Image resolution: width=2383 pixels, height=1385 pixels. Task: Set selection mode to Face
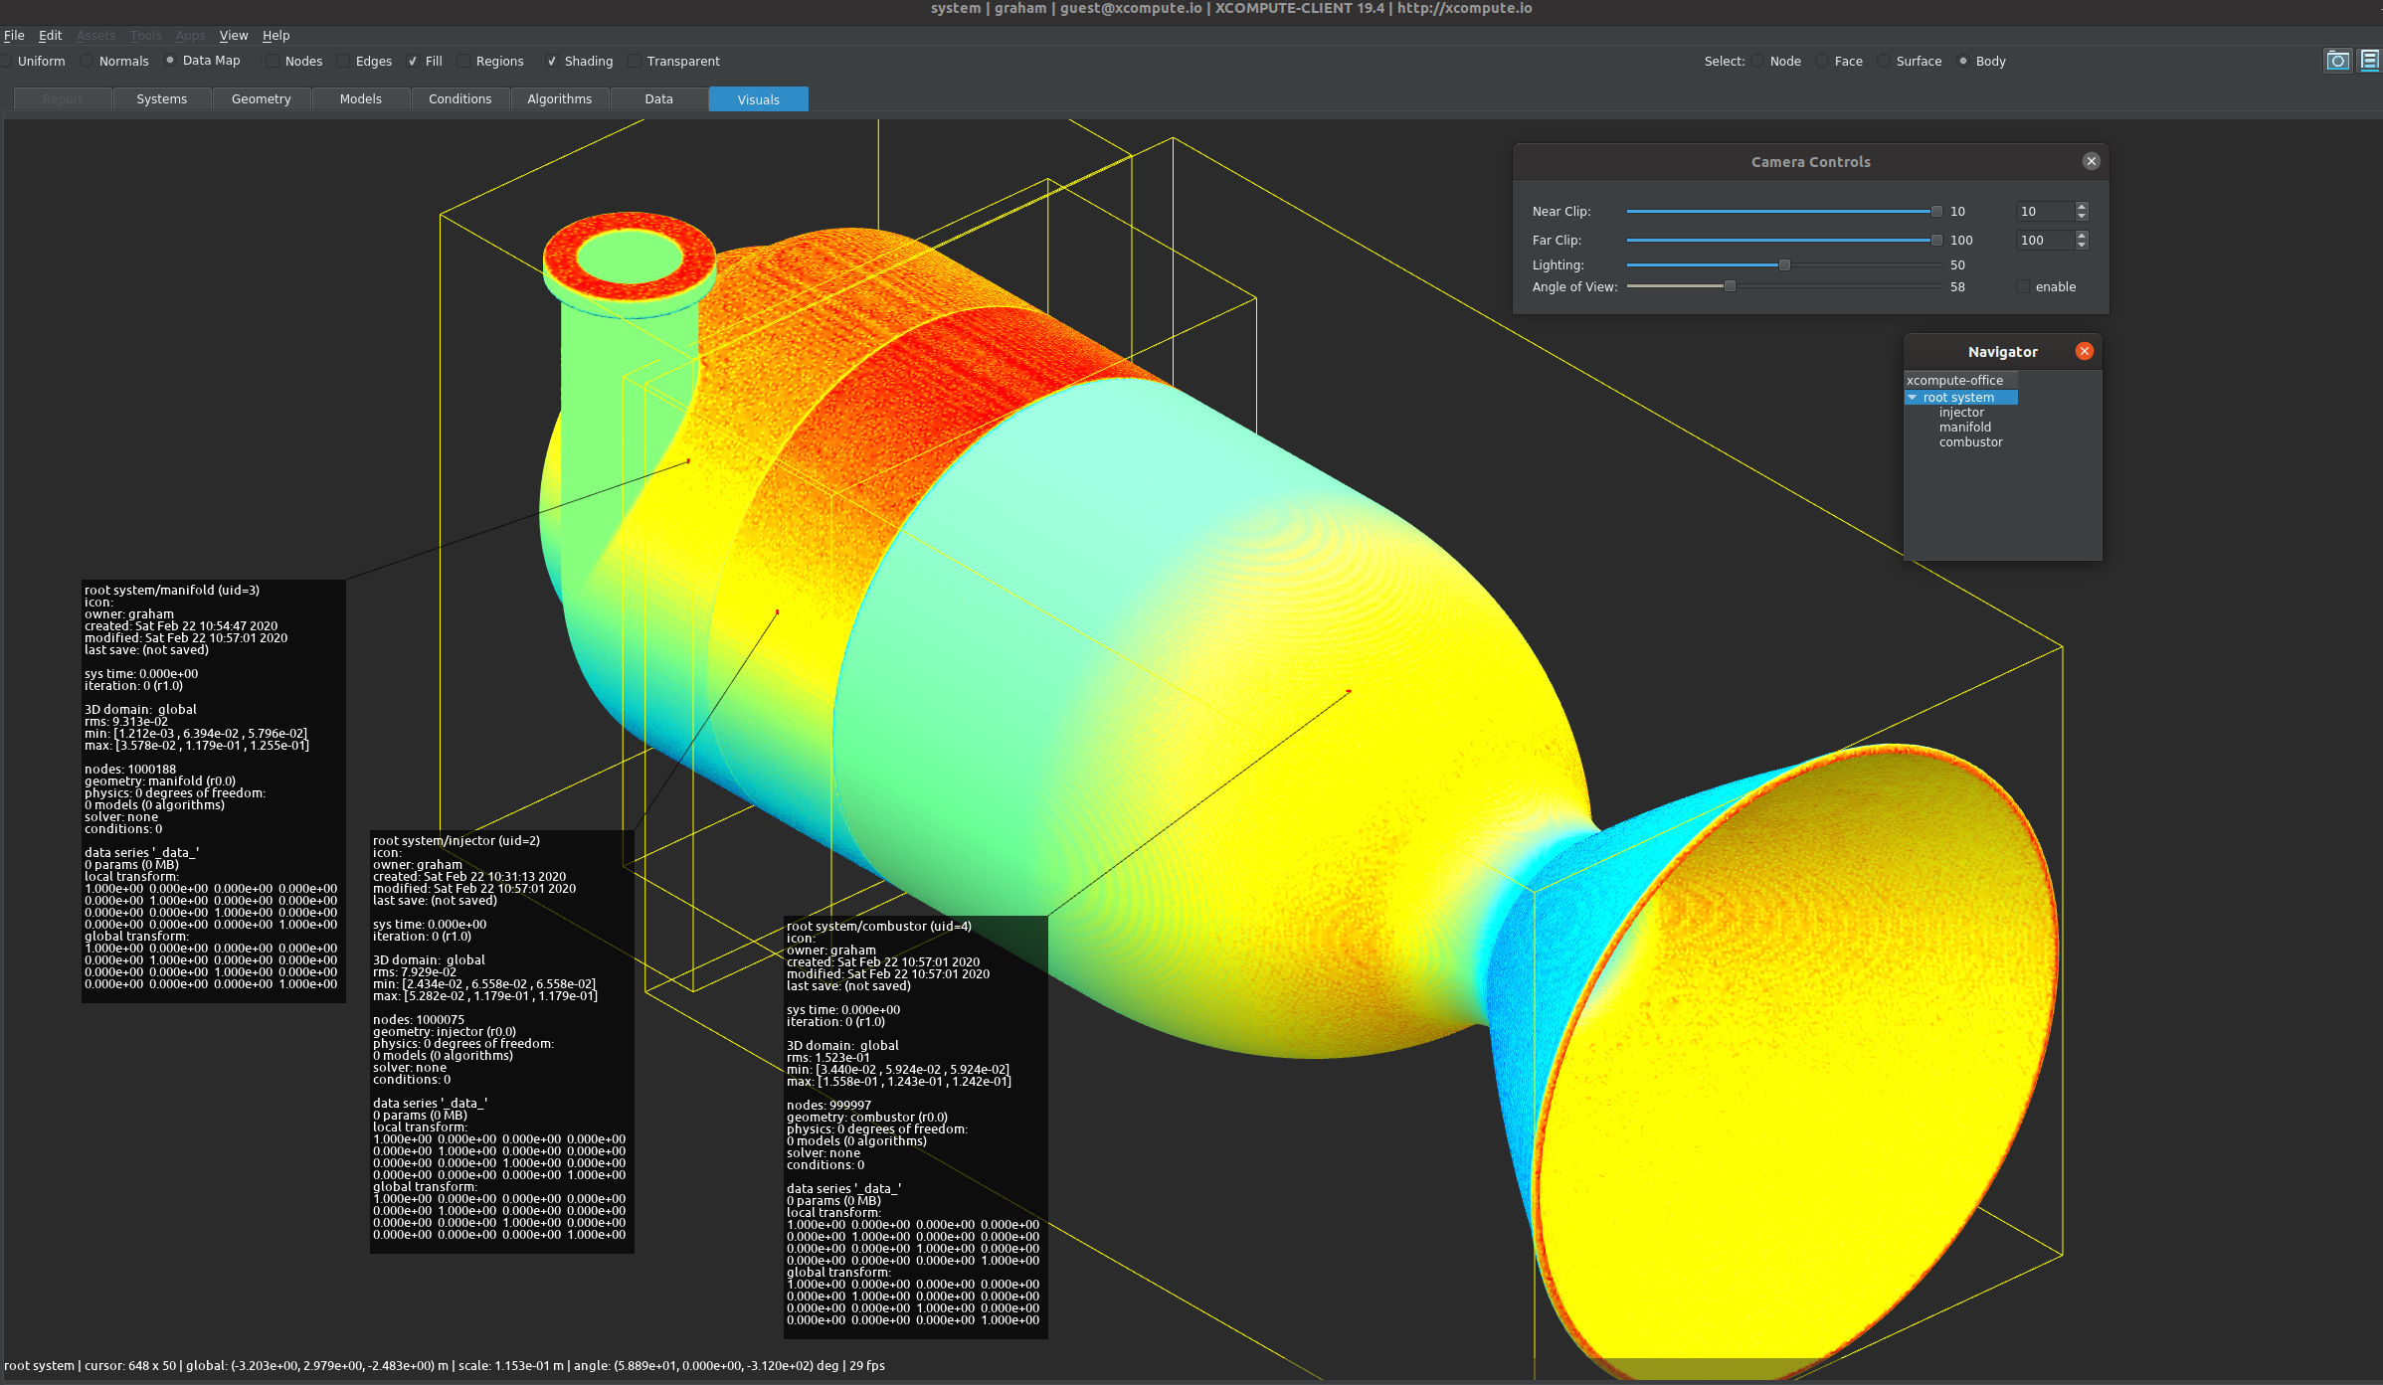(x=1822, y=62)
